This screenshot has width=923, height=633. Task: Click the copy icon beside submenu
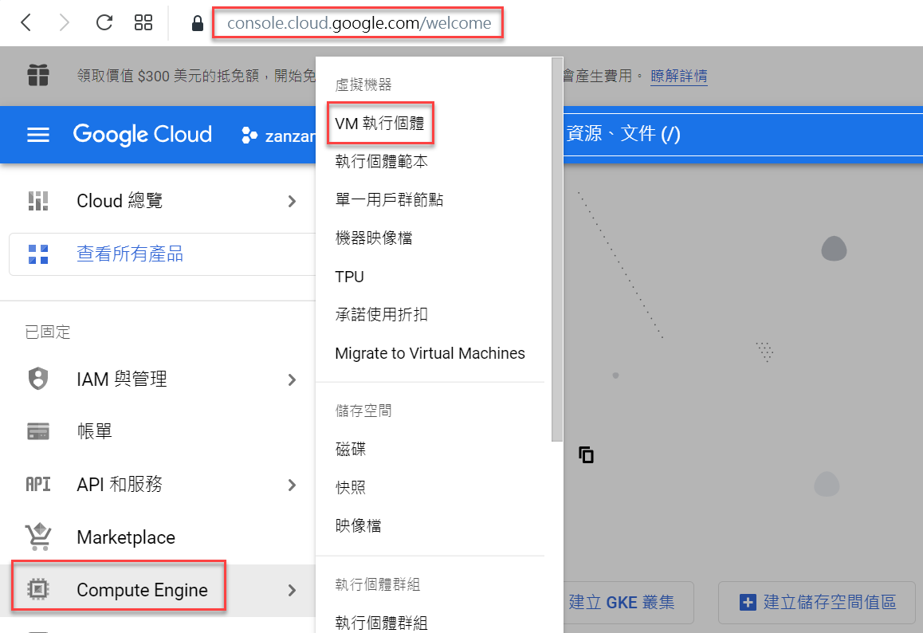pyautogui.click(x=587, y=454)
